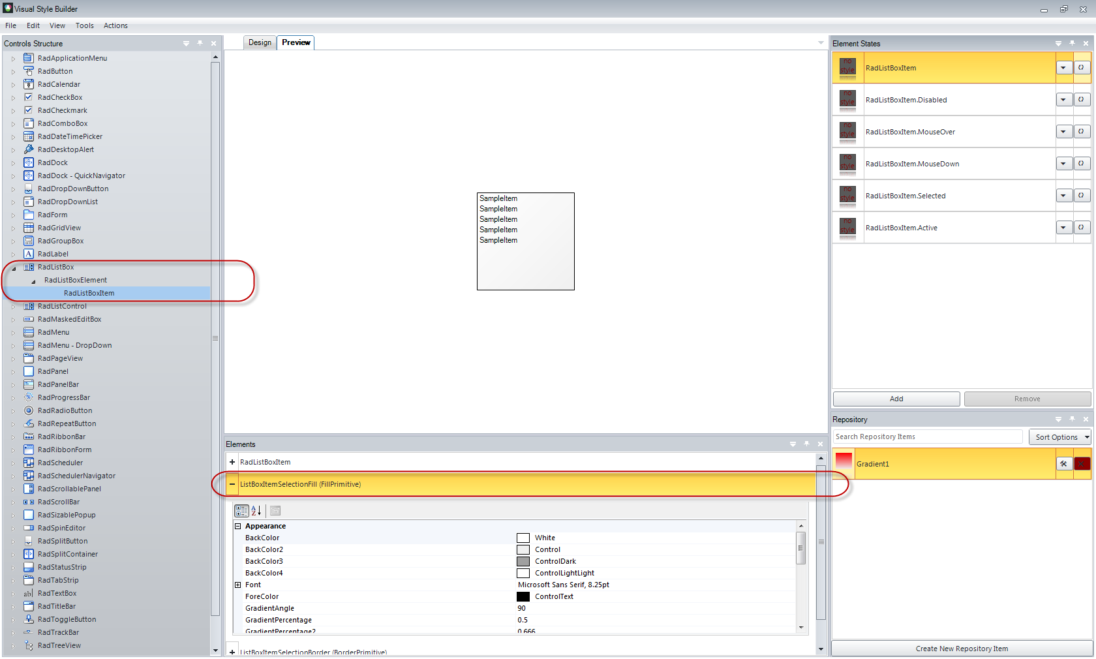The width and height of the screenshot is (1096, 659).
Task: Click the Add state button
Action: click(x=896, y=399)
